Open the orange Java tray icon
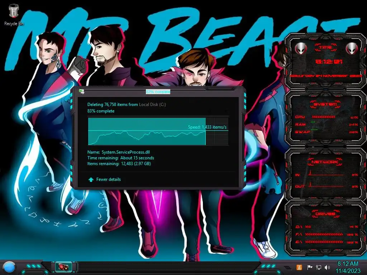 (x=299, y=267)
